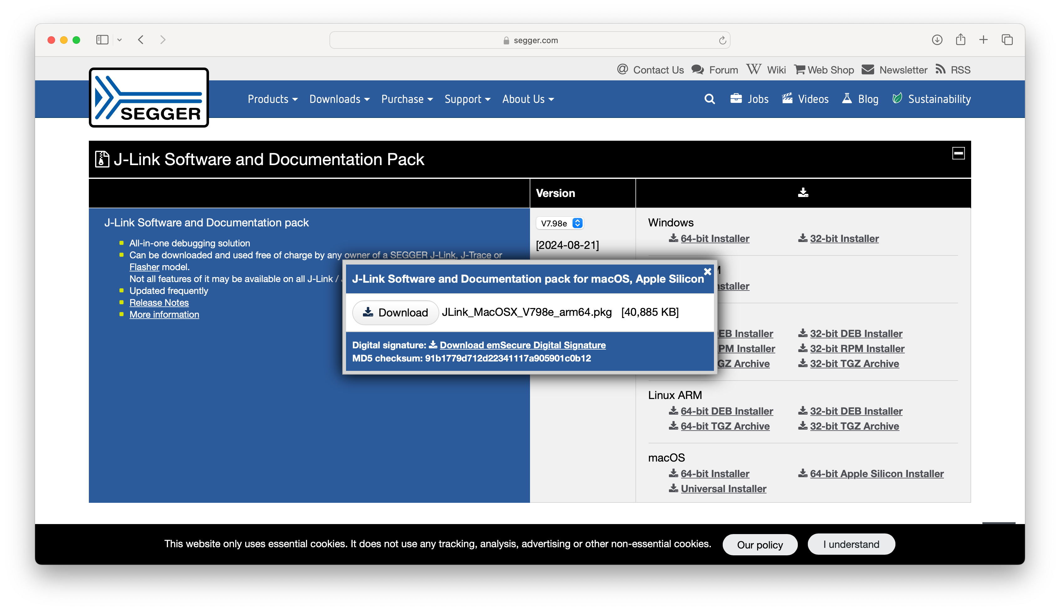Open the Blog page

(x=860, y=99)
